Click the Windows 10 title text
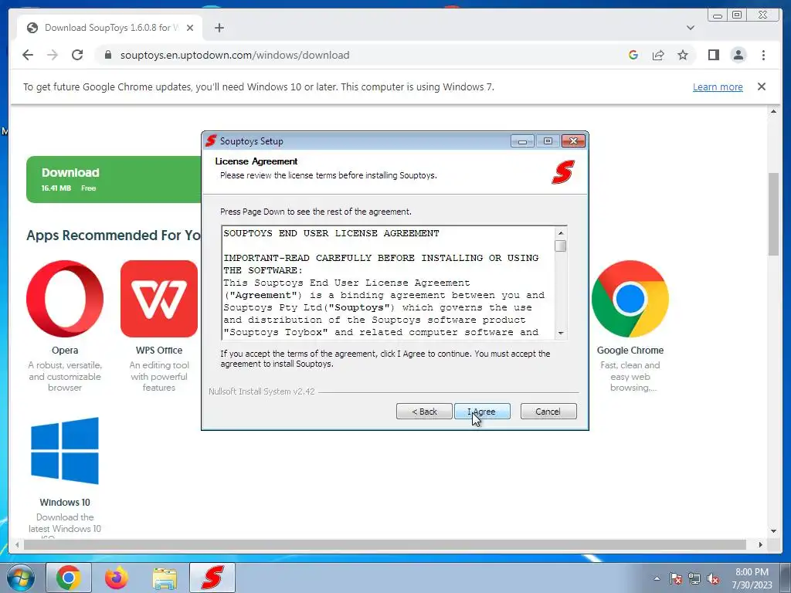 pyautogui.click(x=65, y=503)
